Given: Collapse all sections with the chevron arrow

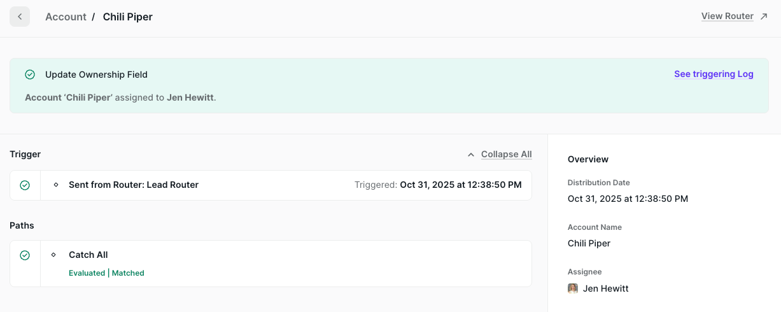Looking at the screenshot, I should [x=471, y=155].
